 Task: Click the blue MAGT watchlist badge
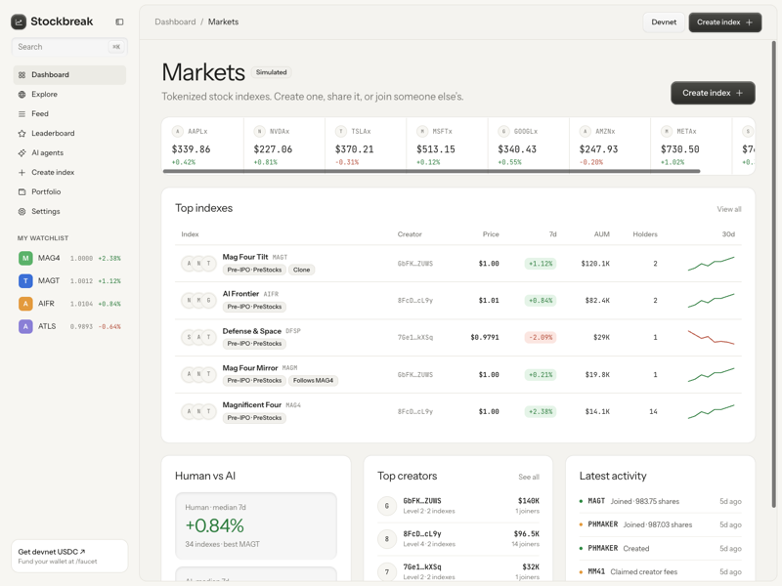tap(25, 281)
